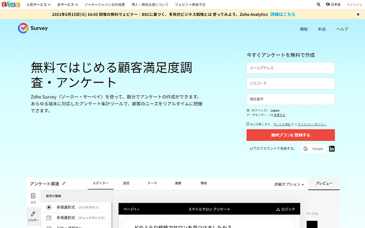Viewport: 365px width, 228px height.
Task: Click the アンケート関連 survey name
Action: [x=45, y=184]
